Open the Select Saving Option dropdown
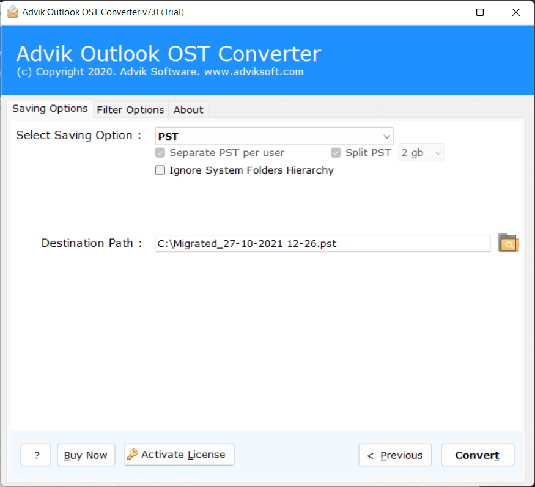 (x=274, y=136)
